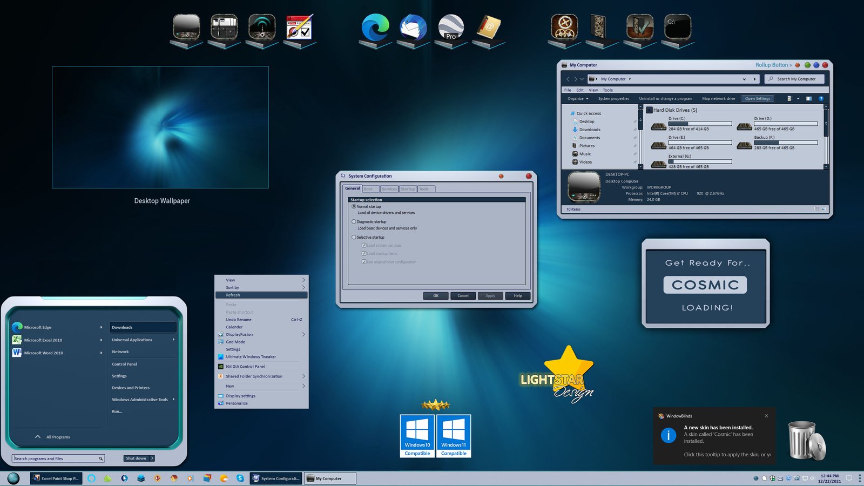Click the External (G:) drive icon
The height and width of the screenshot is (486, 864).
coord(658,164)
